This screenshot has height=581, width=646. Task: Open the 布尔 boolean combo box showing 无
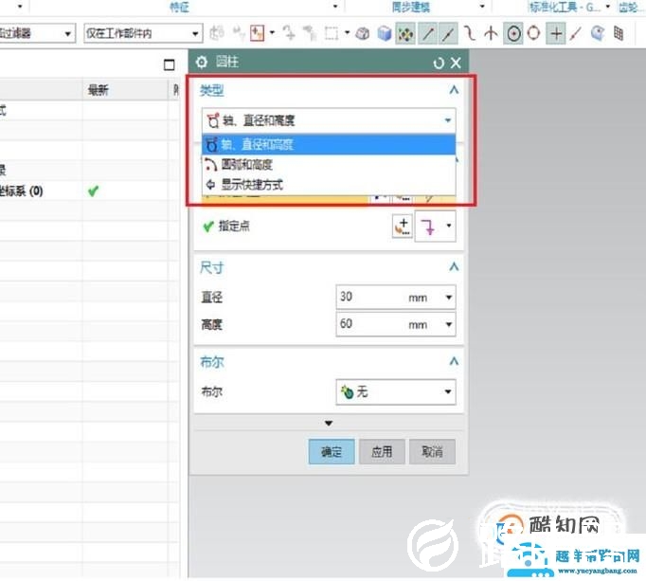396,391
